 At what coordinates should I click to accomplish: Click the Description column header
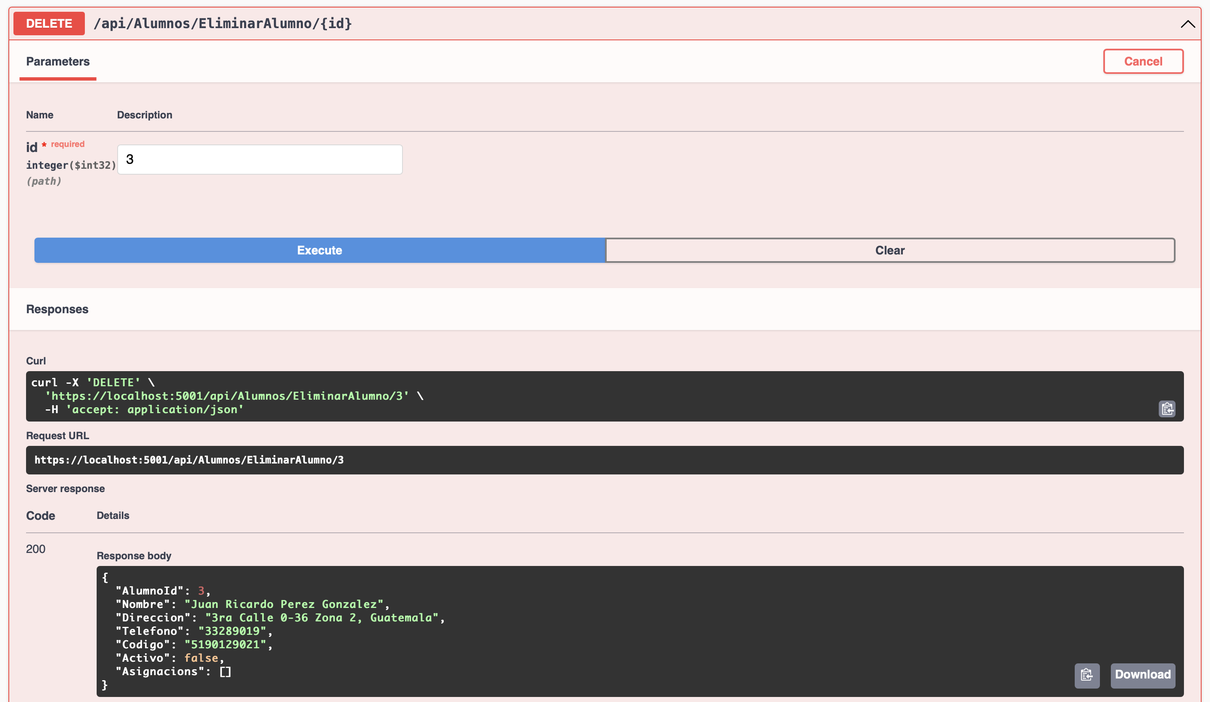(x=145, y=115)
